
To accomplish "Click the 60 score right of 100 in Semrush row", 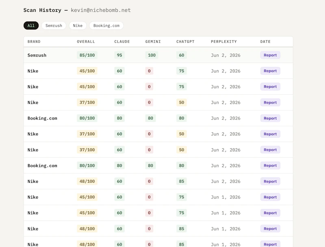I will [x=182, y=55].
